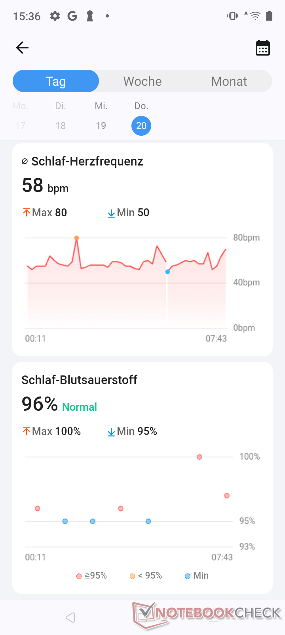
Task: Tap the settings gear in status bar
Action: point(55,16)
